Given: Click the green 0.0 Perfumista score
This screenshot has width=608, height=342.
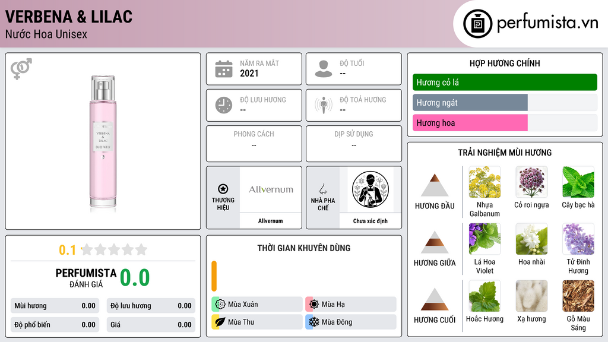Looking at the screenshot, I should coord(135,277).
